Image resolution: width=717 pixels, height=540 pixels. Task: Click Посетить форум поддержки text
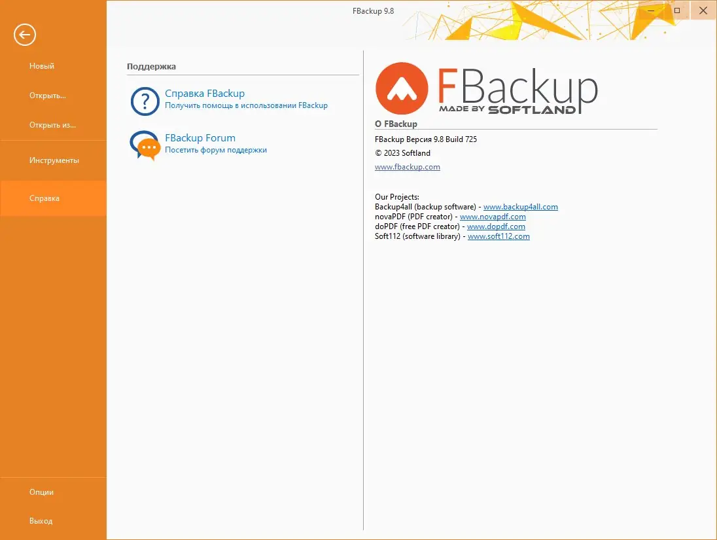pos(215,150)
